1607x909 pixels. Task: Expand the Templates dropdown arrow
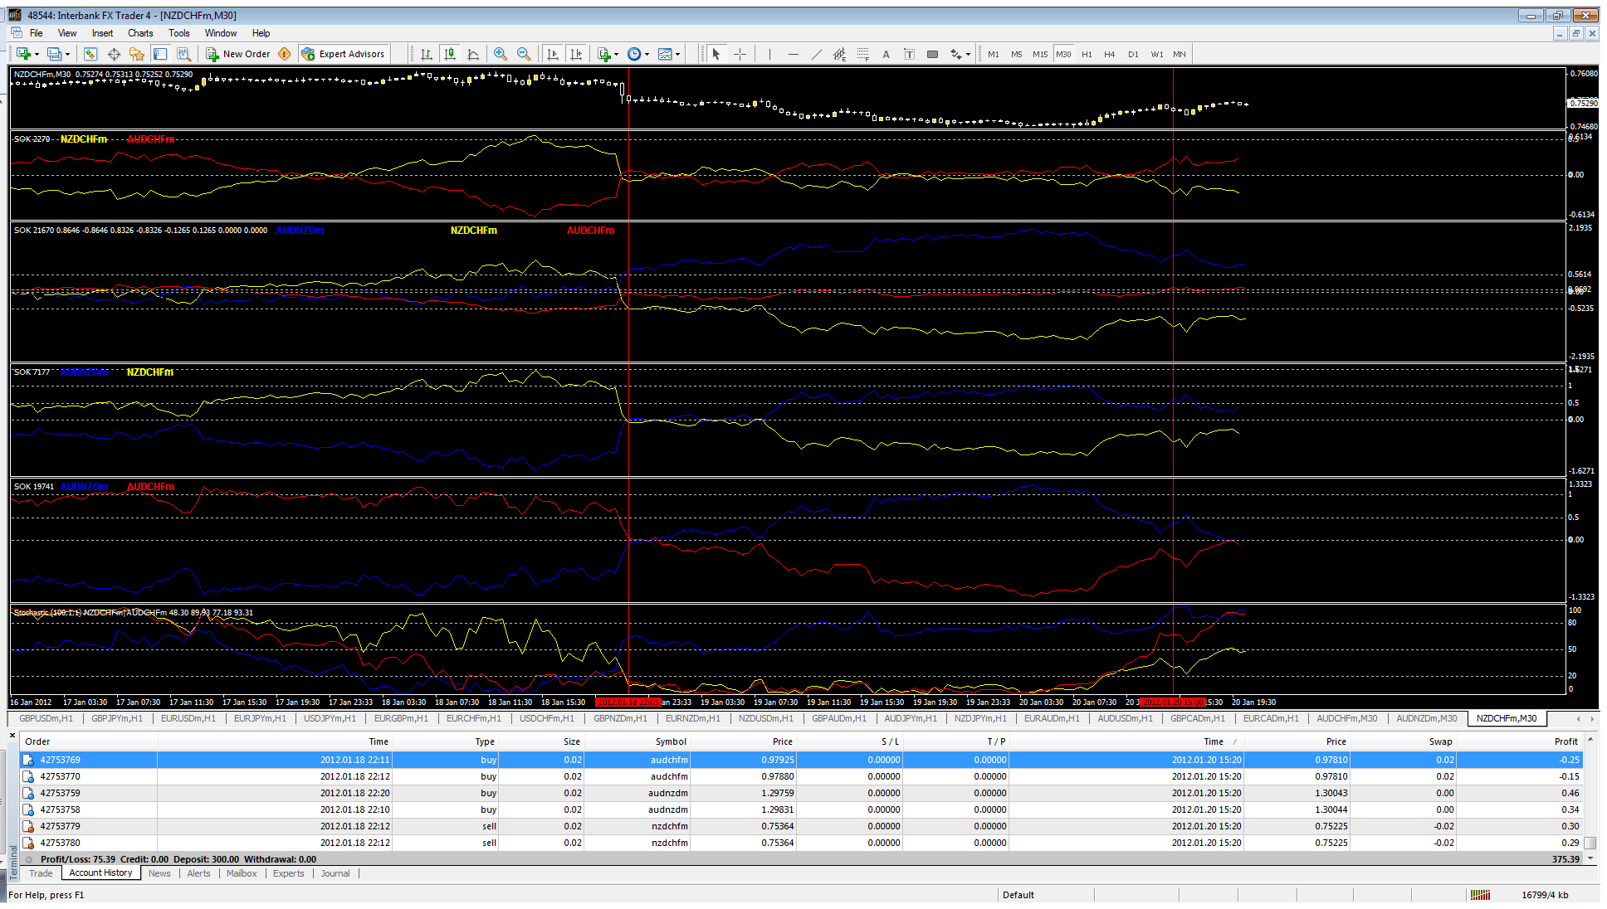pos(678,55)
